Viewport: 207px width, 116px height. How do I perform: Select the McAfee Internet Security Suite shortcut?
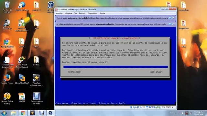click(7, 62)
